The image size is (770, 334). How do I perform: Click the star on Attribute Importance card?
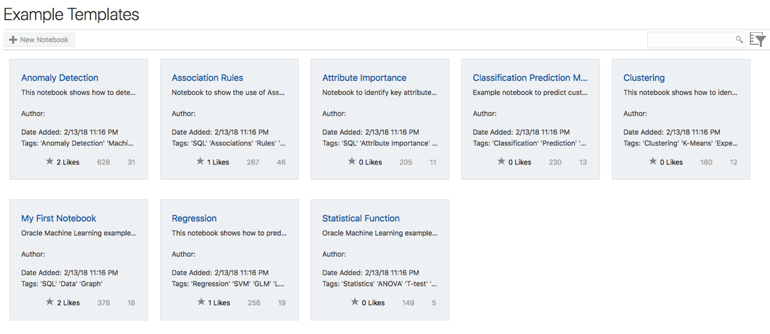coord(352,162)
